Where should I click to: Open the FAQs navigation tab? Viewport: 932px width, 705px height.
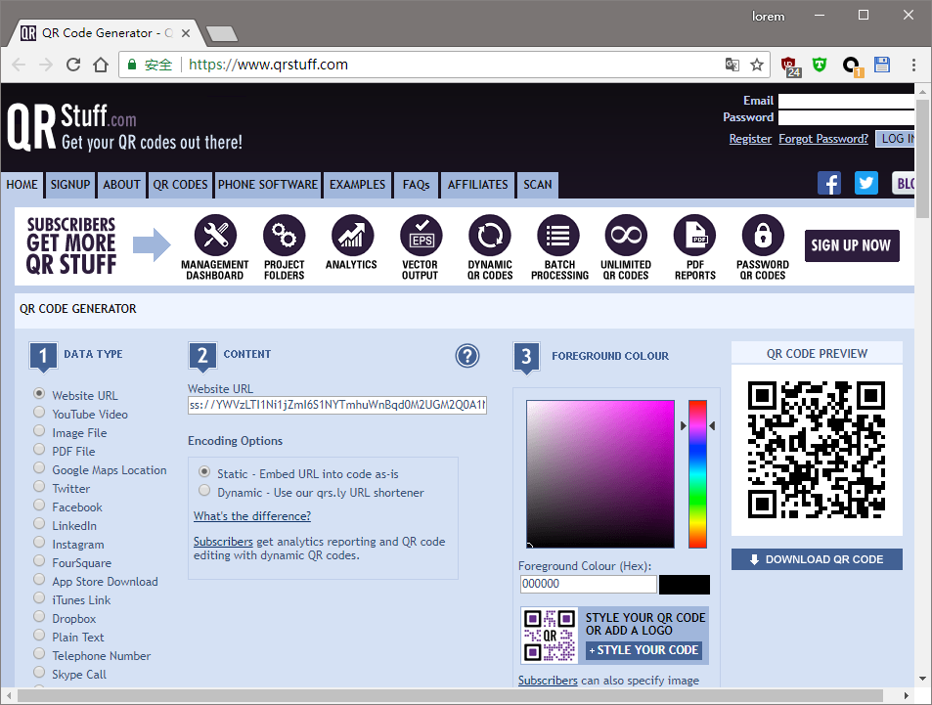click(416, 185)
